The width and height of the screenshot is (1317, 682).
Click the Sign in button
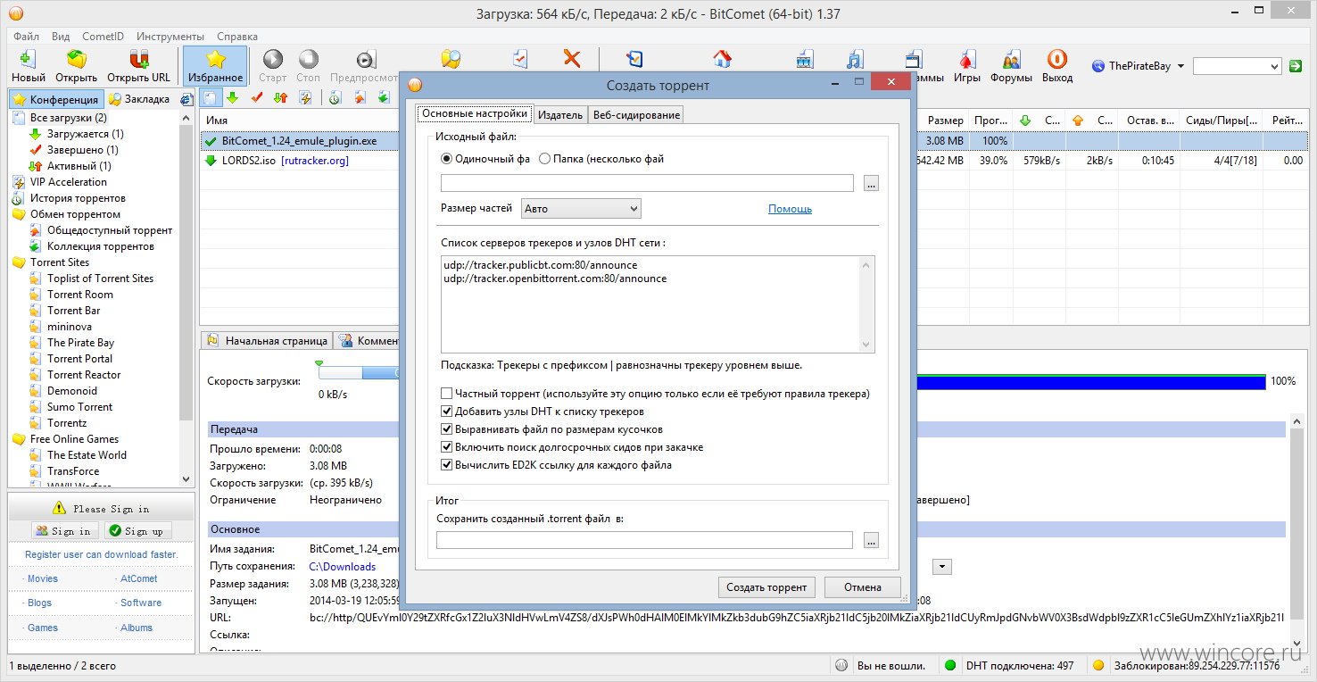(65, 530)
